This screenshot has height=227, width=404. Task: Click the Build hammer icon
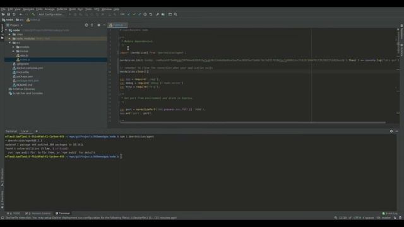tap(33, 15)
